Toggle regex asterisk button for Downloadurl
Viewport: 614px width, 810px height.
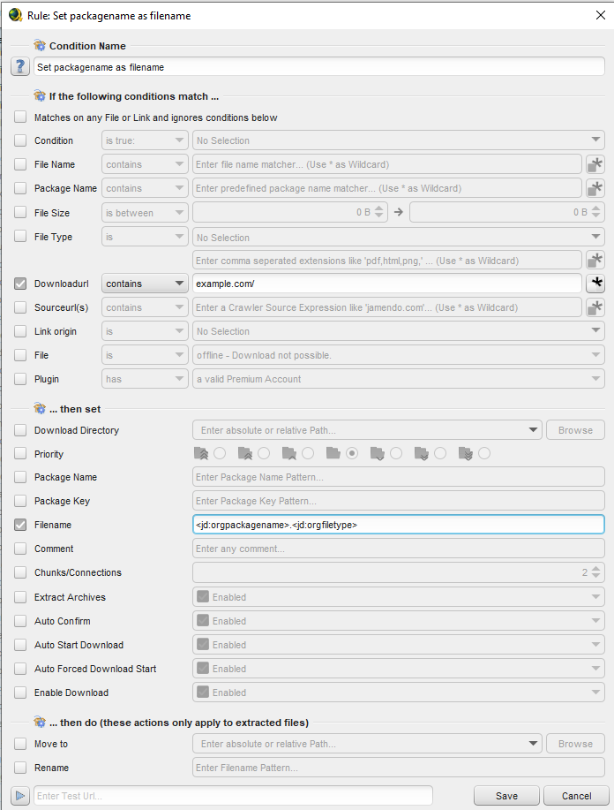(595, 284)
